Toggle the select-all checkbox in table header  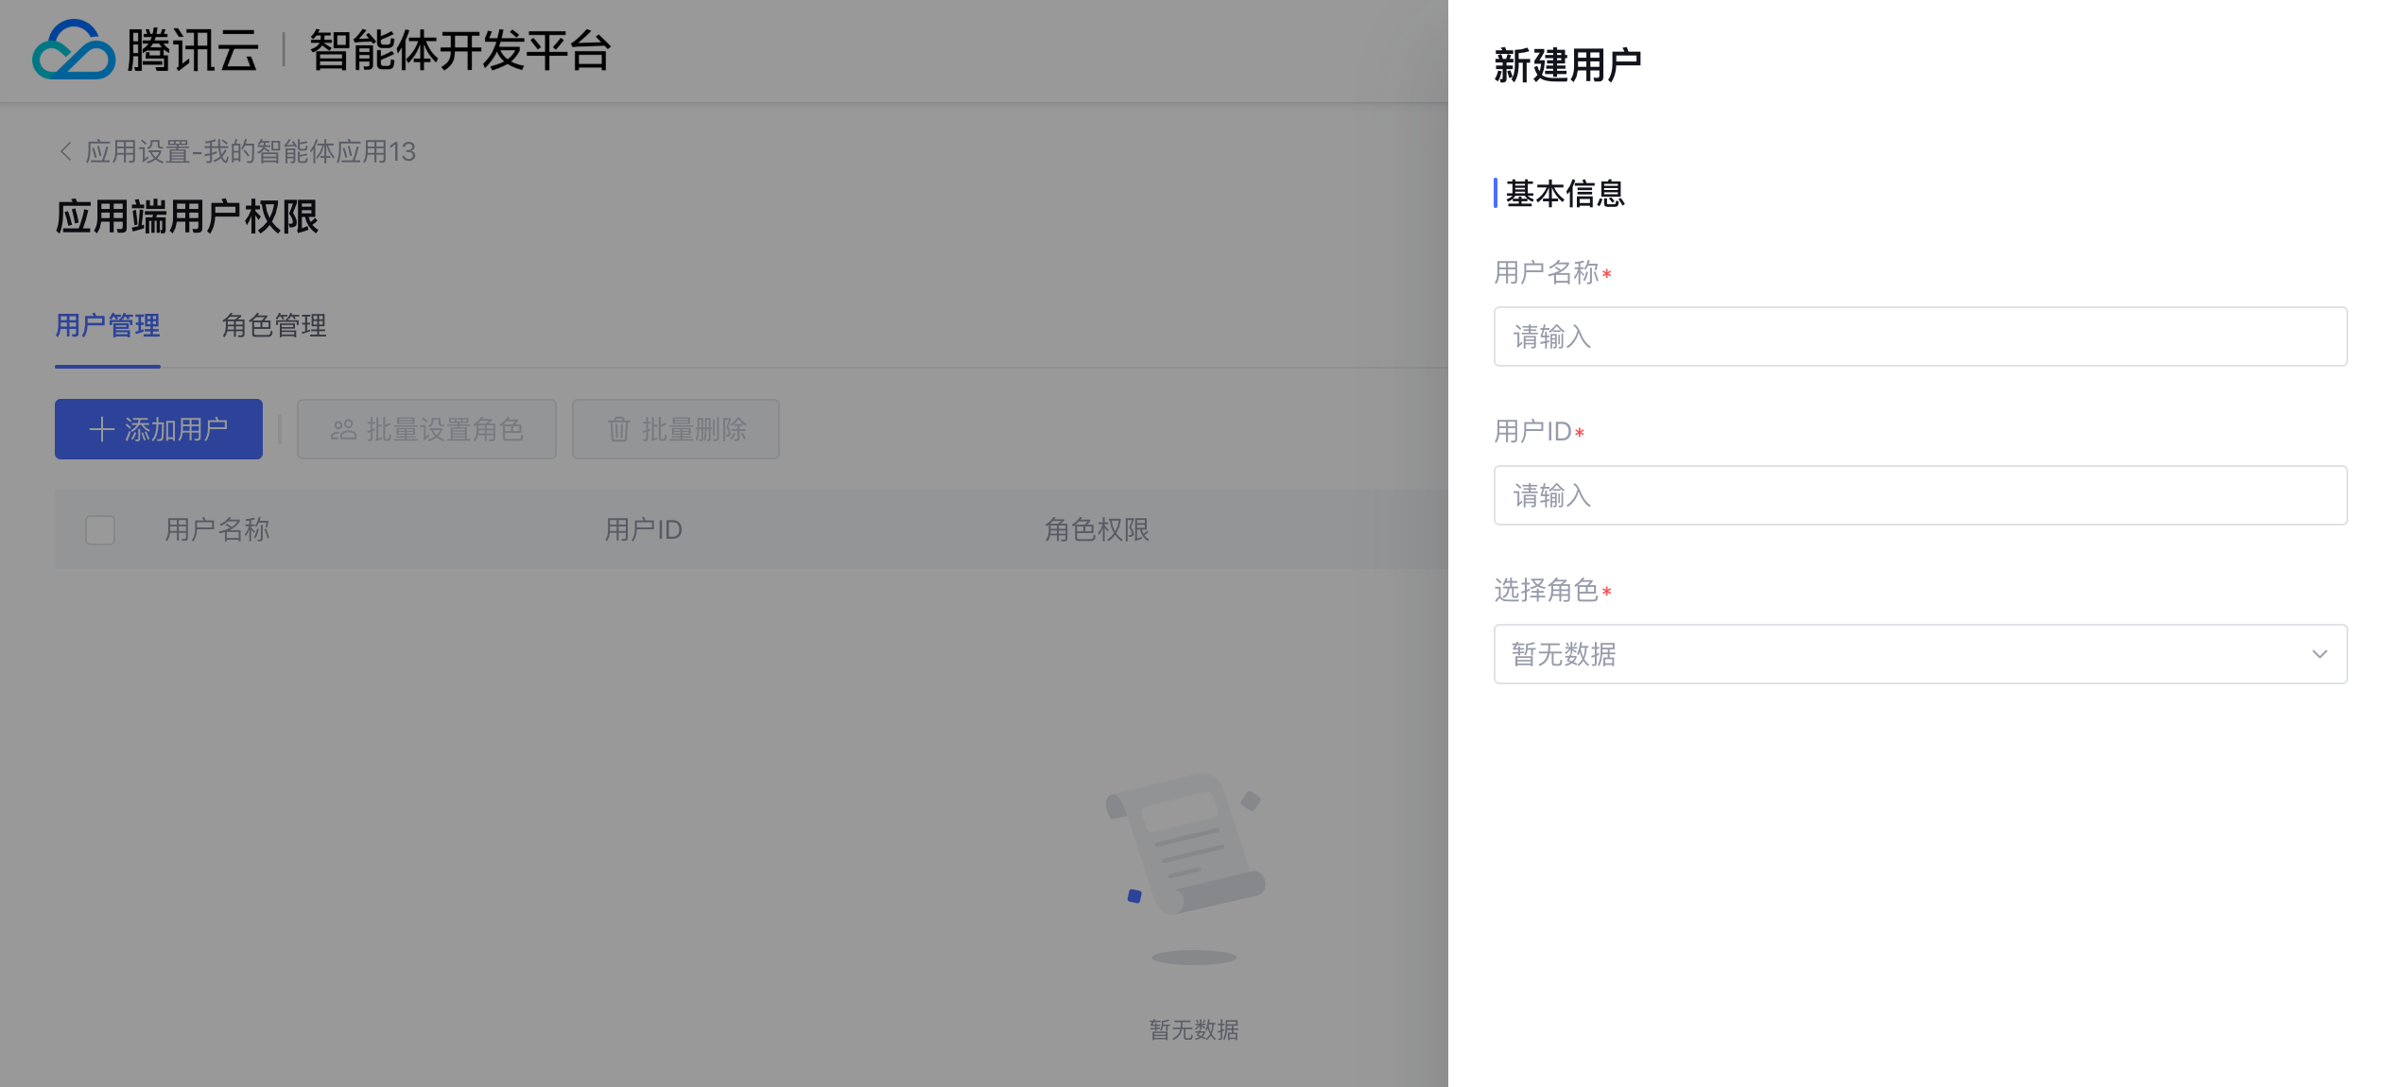(100, 529)
